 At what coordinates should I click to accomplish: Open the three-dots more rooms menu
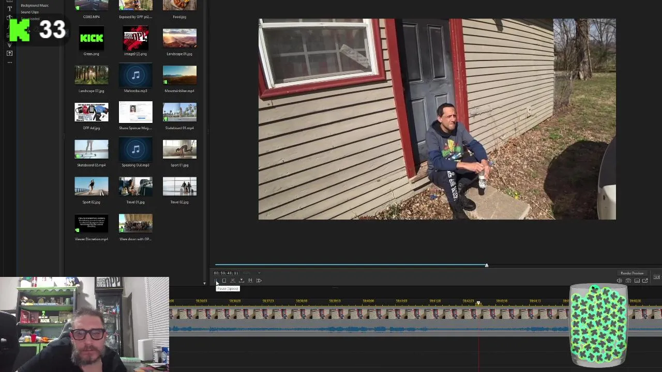(9, 63)
